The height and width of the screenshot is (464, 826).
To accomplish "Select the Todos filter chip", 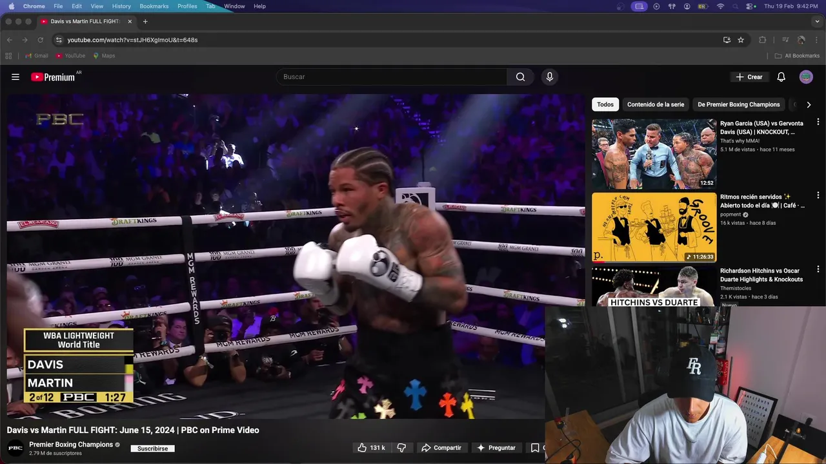I will (x=605, y=104).
